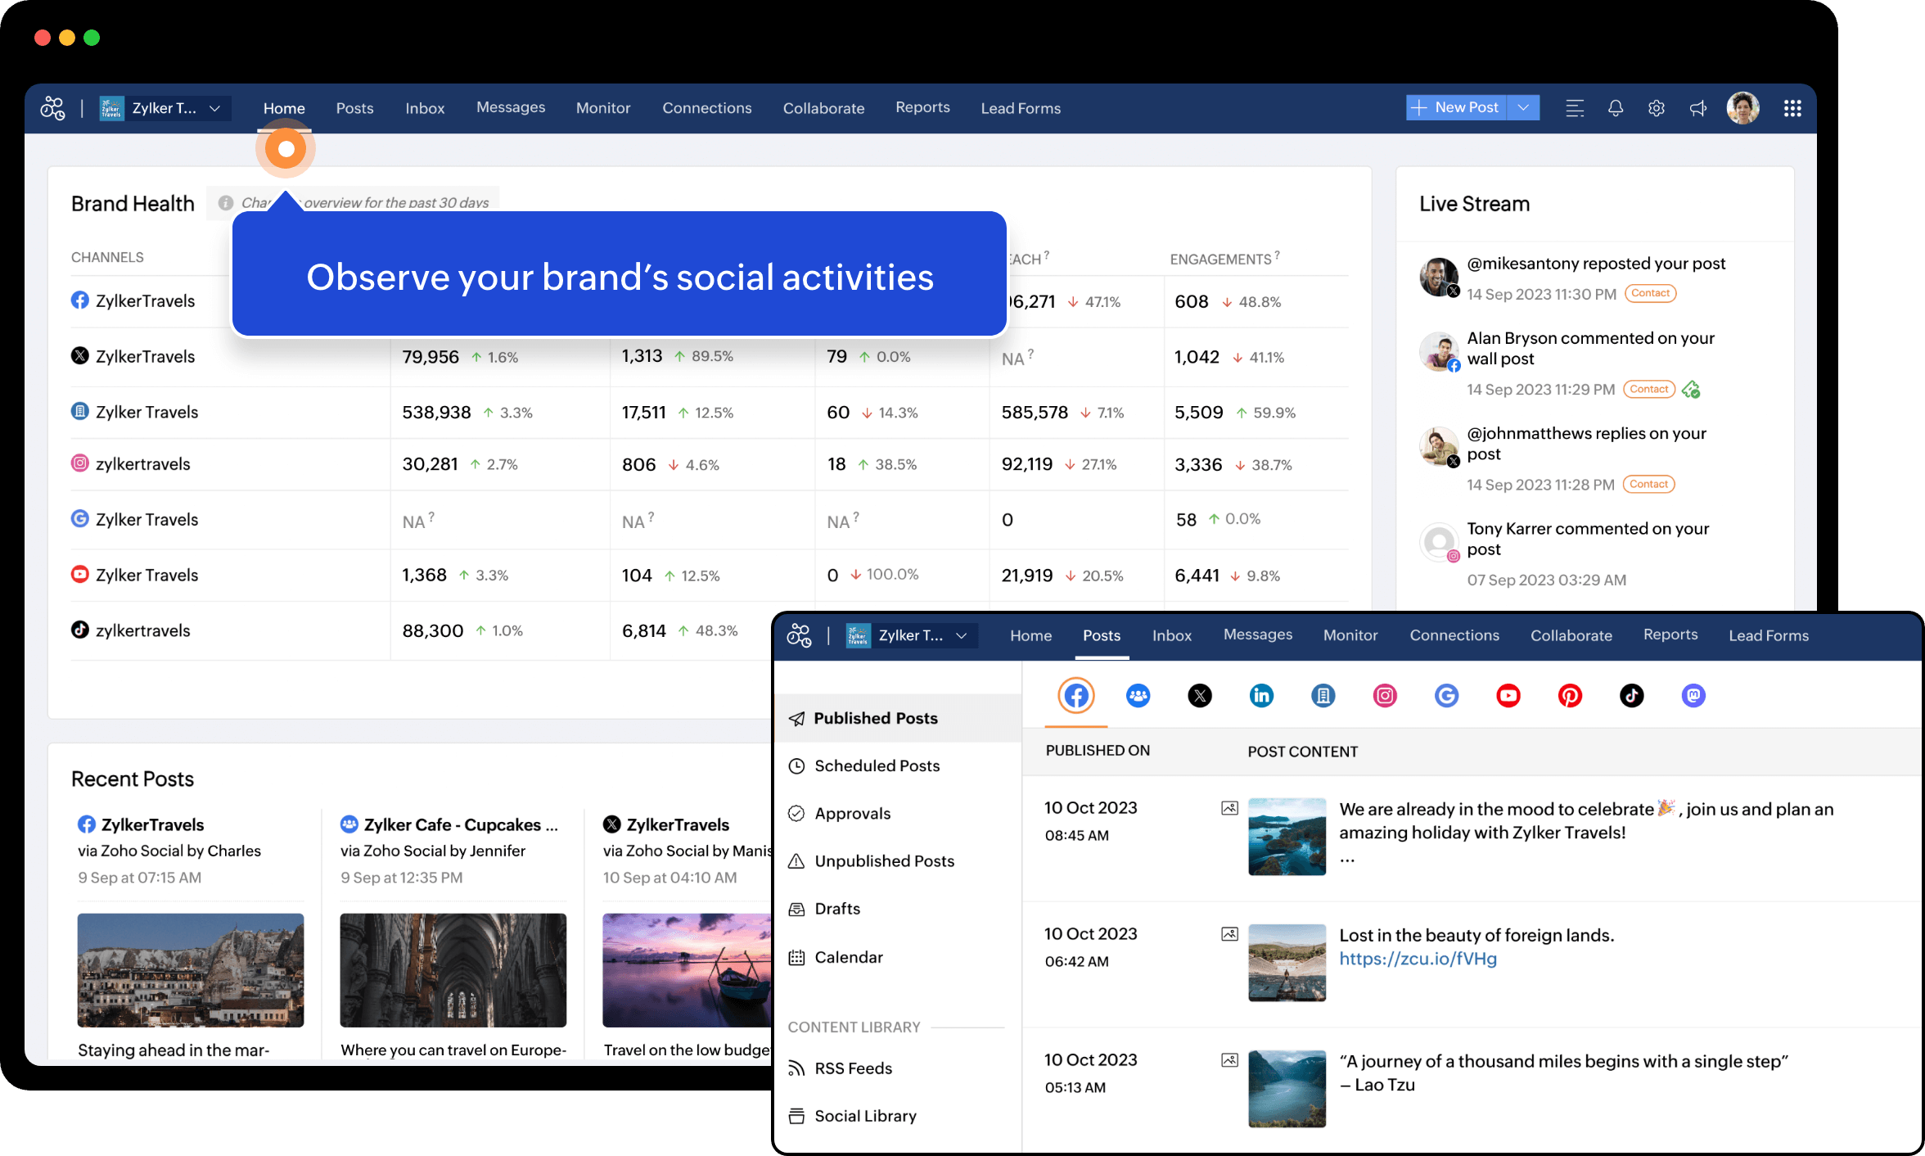Open Scheduled Posts in the sidebar

point(877,765)
